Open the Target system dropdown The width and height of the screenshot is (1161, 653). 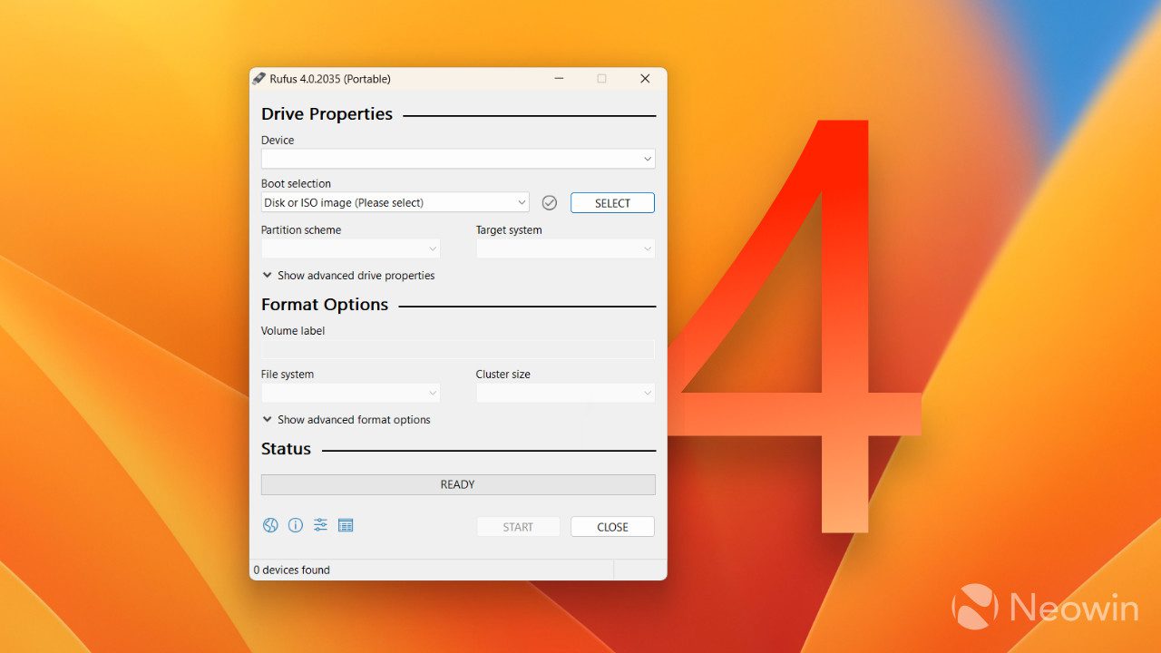[x=565, y=249]
